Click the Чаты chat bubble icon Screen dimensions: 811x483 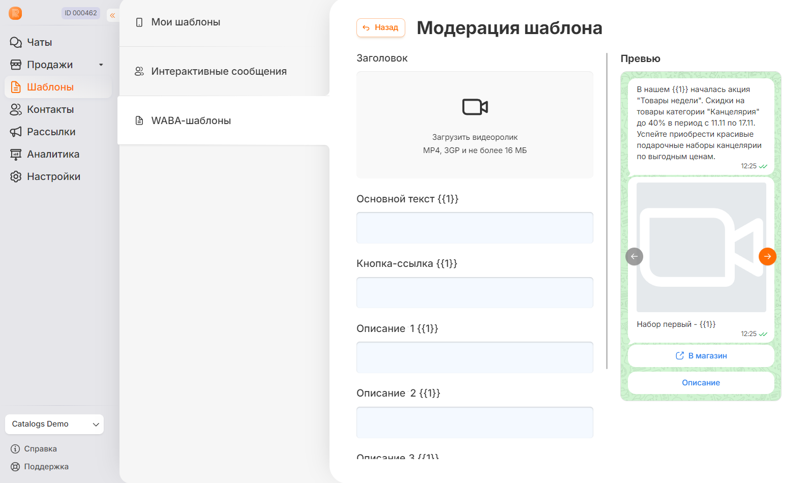coord(16,42)
